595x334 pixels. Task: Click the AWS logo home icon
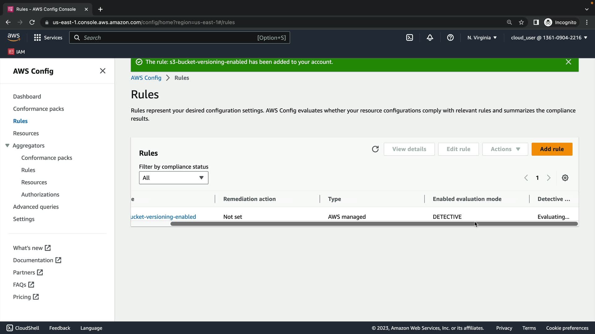[x=14, y=37]
